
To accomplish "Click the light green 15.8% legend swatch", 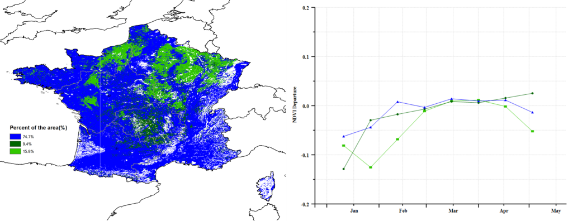I will click(15, 151).
